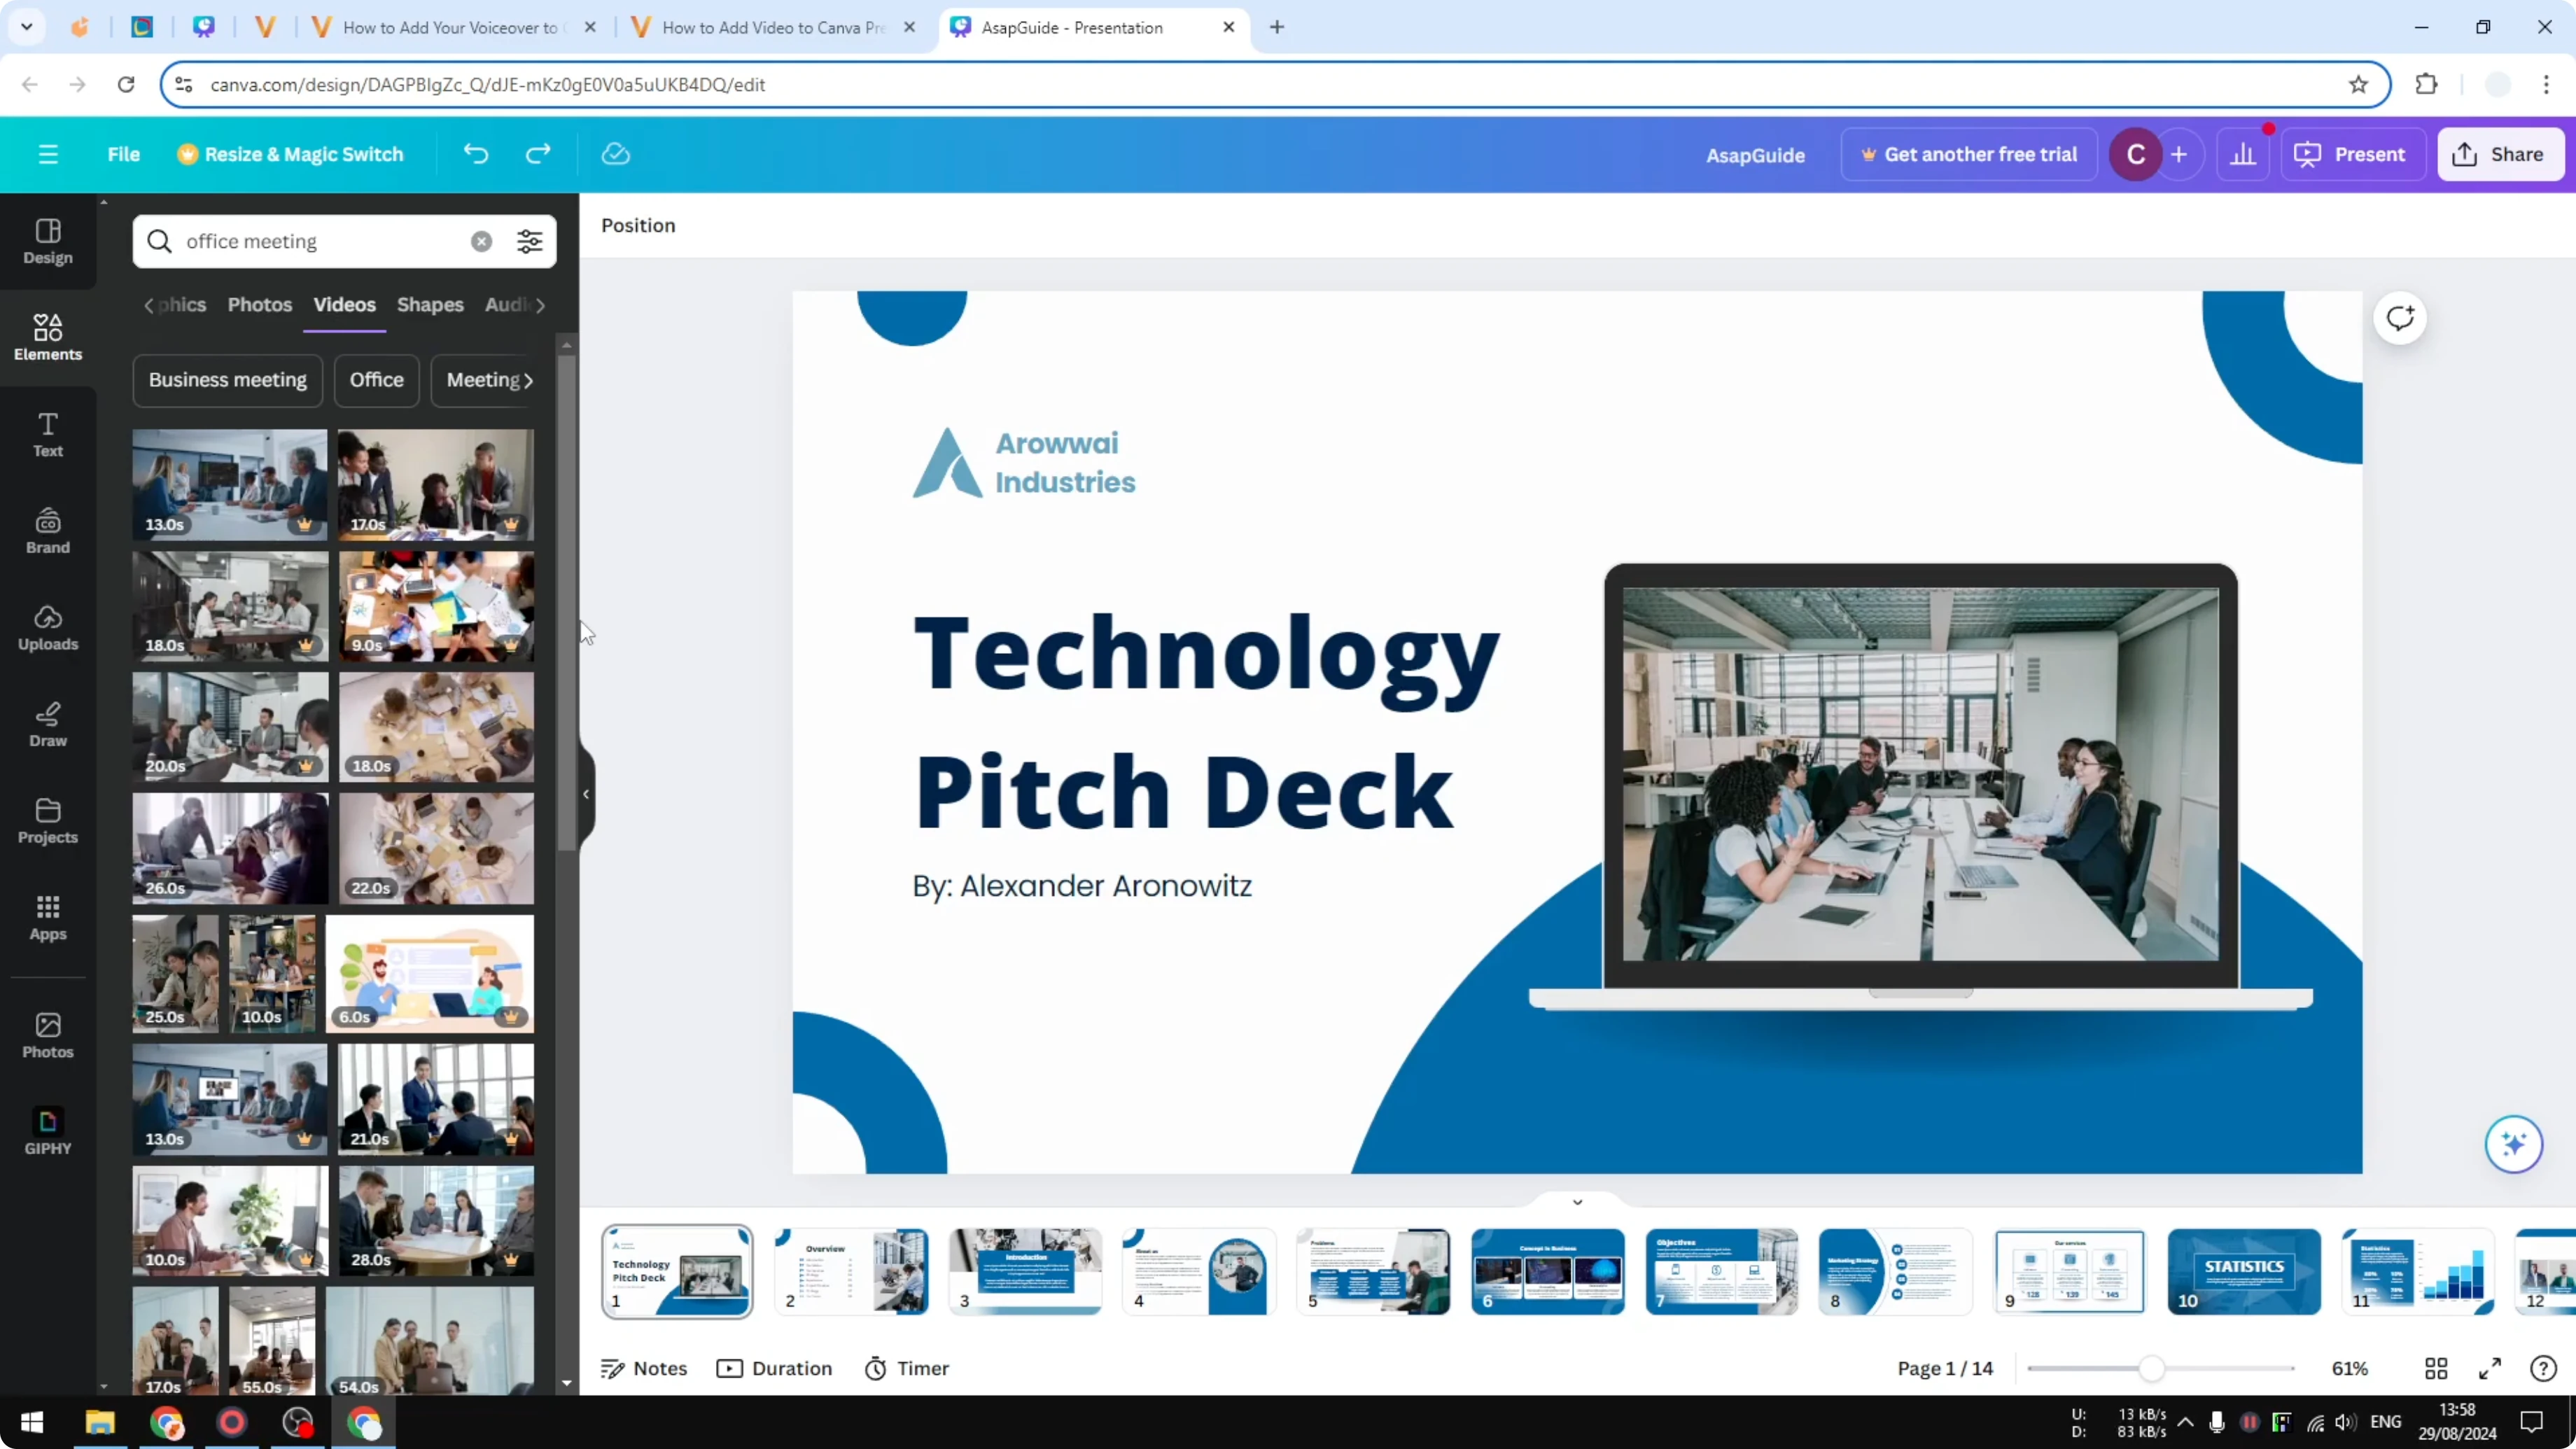The width and height of the screenshot is (2576, 1449).
Task: Open search filter settings icon
Action: point(529,241)
